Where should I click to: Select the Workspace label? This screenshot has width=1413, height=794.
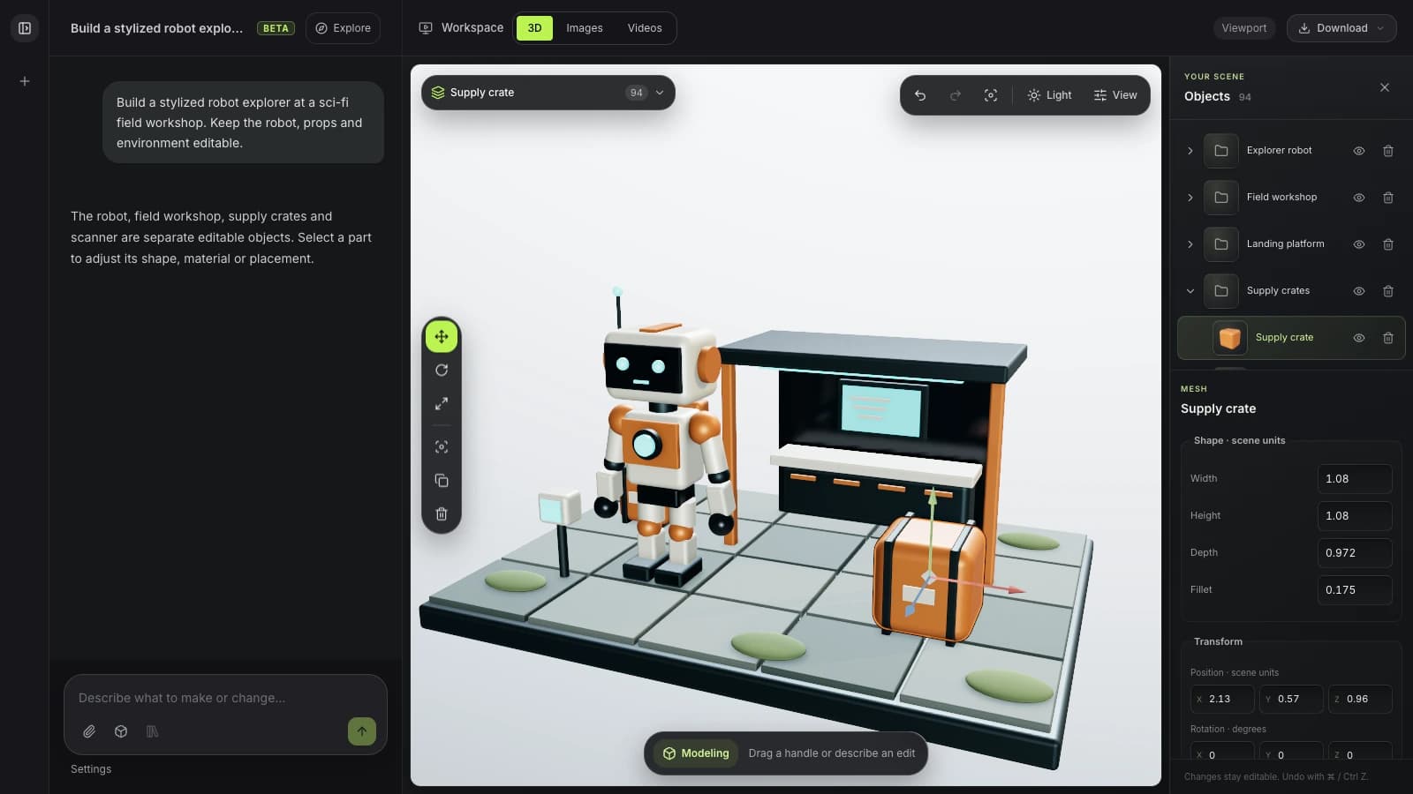click(472, 28)
